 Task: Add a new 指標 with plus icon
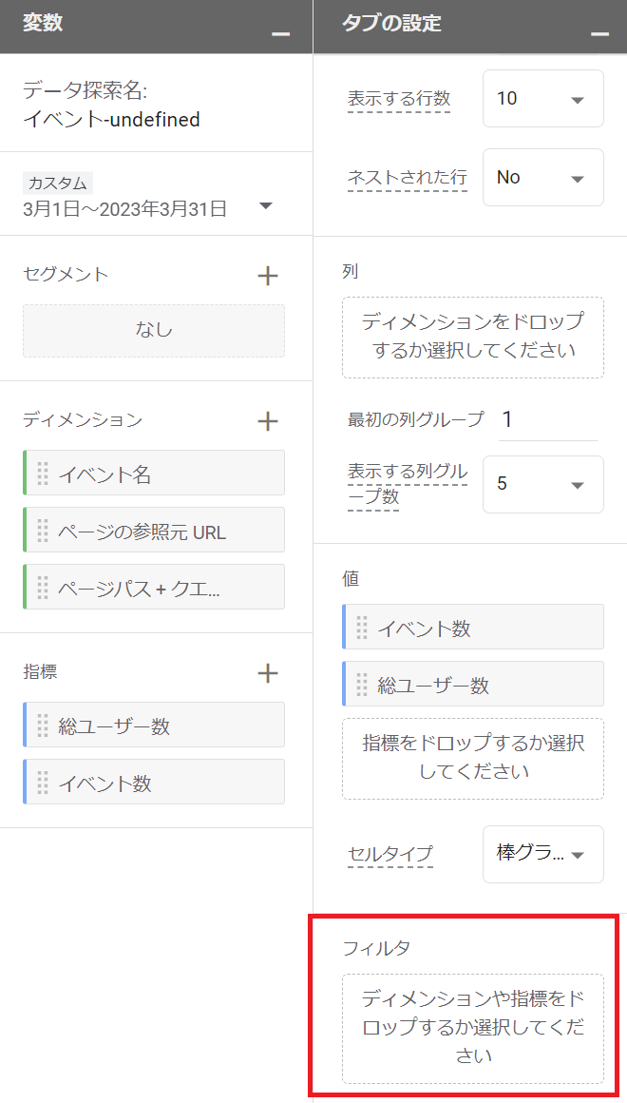coord(268,673)
